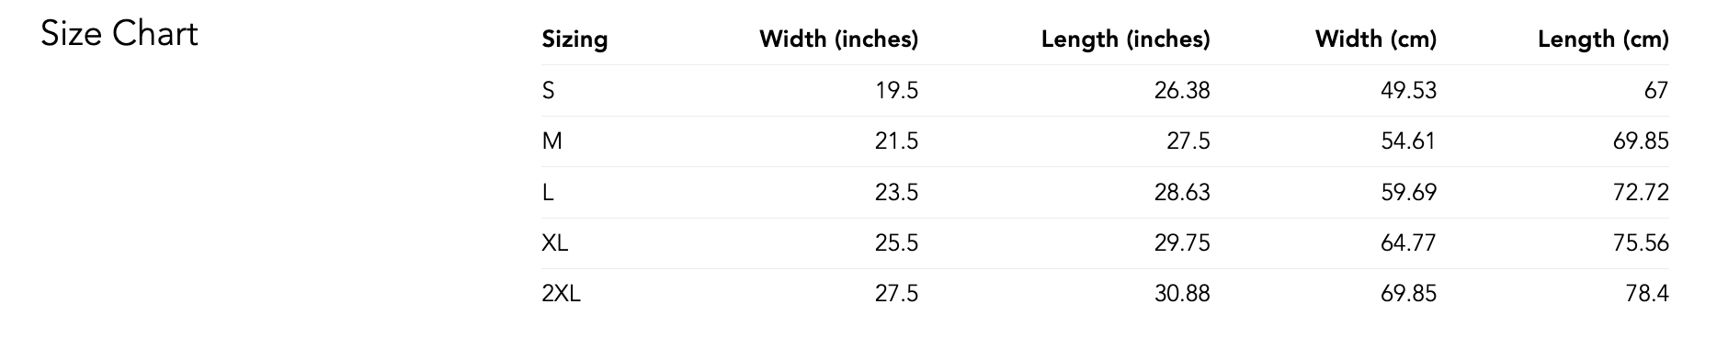Click the 19.5 width value for S
Viewport: 1717px width, 338px height.
coord(896,90)
